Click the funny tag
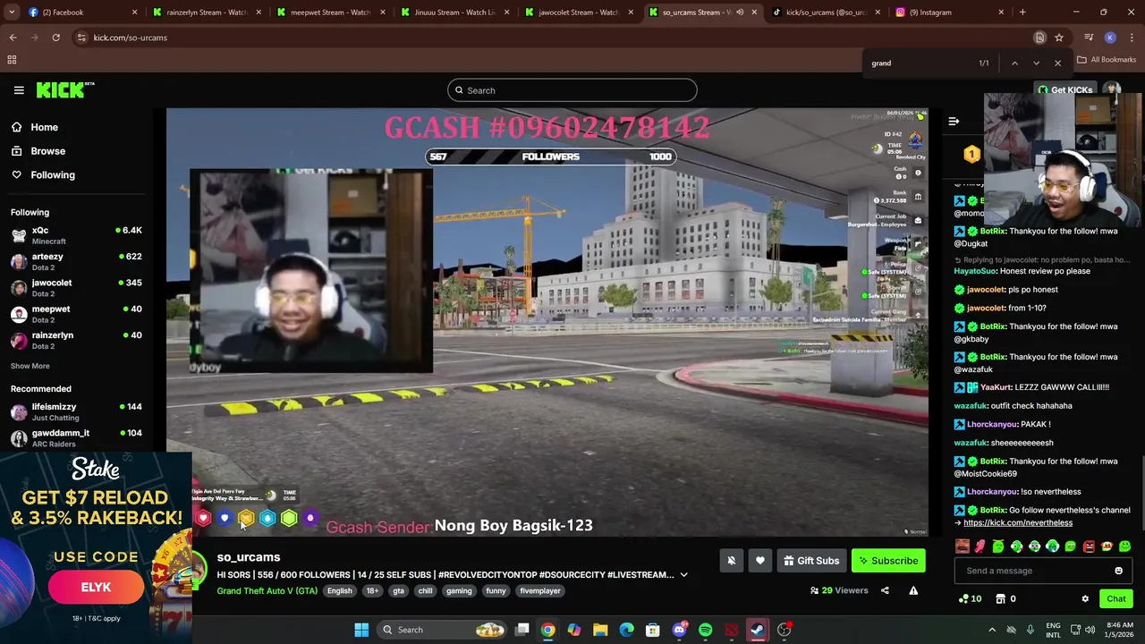This screenshot has height=644, width=1145. (496, 590)
